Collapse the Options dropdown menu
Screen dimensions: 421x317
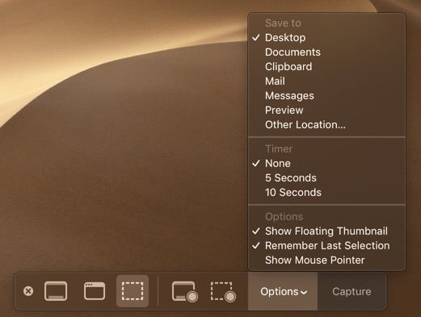coord(283,291)
